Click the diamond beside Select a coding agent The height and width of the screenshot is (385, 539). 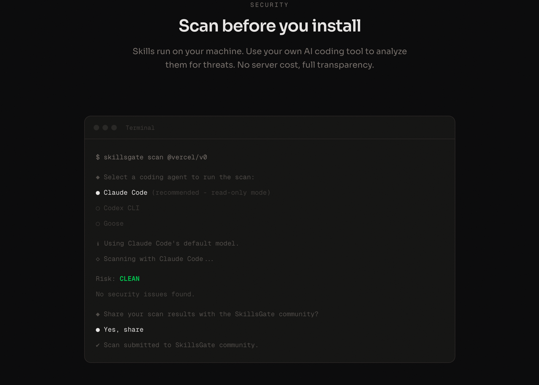[98, 177]
